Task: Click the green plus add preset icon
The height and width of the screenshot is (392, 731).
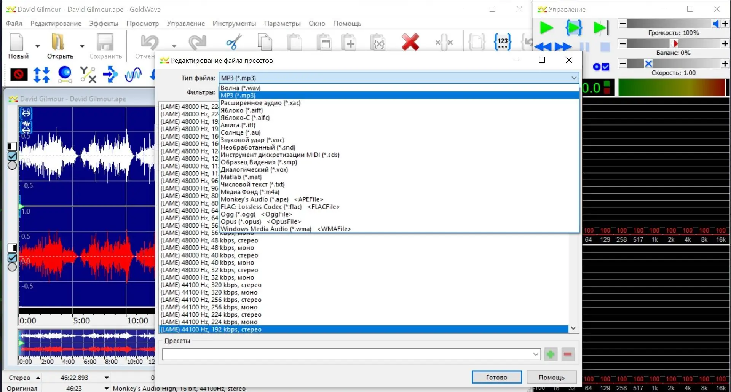Action: pyautogui.click(x=551, y=354)
